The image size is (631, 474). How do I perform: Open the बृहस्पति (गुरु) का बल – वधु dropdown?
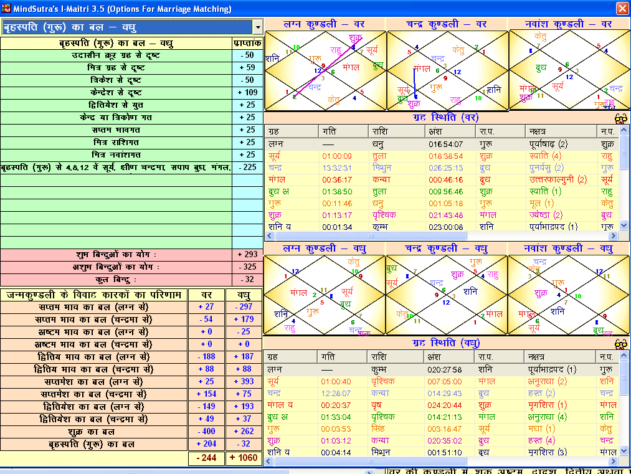257,27
